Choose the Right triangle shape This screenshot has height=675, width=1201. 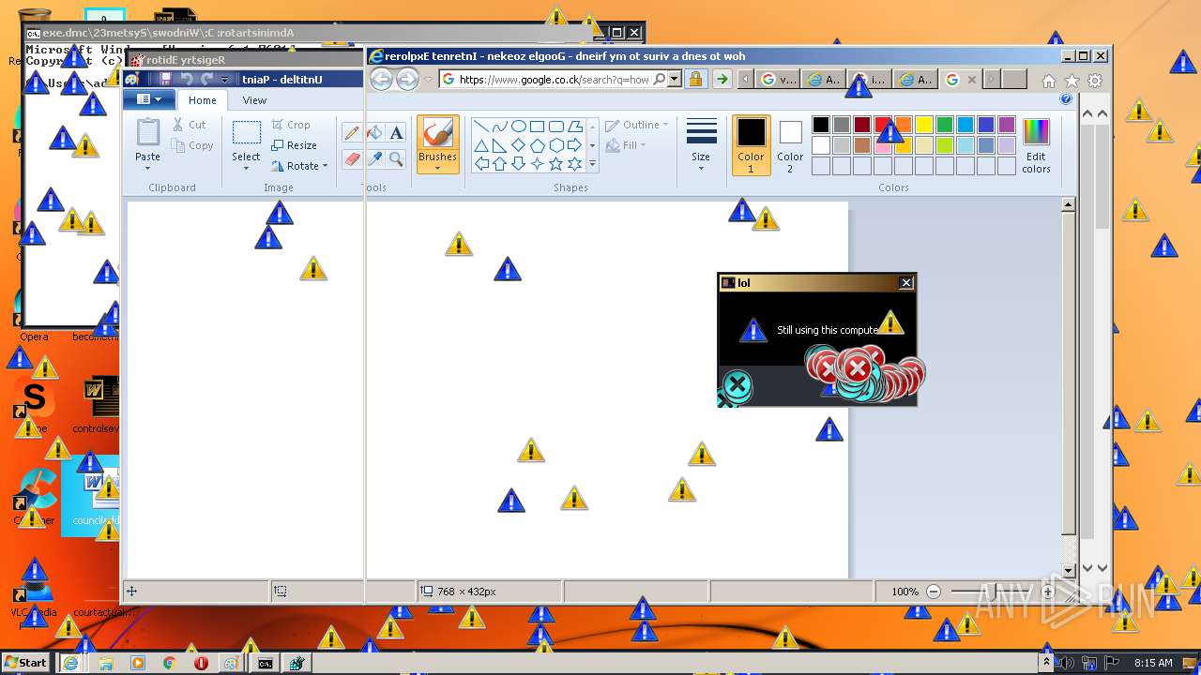coord(499,145)
